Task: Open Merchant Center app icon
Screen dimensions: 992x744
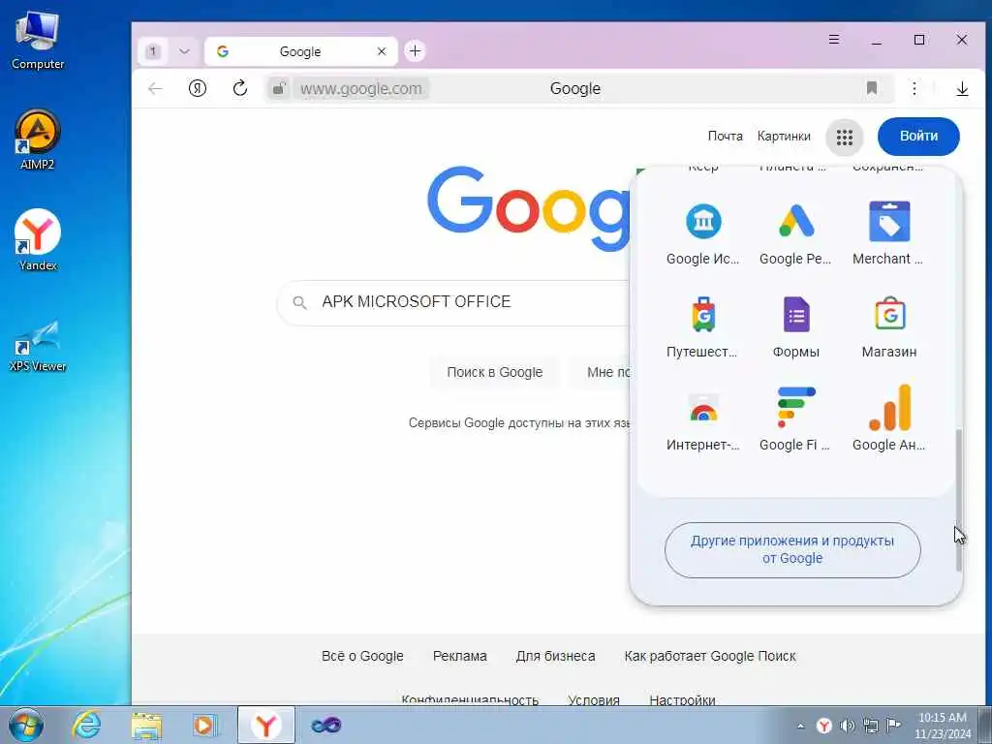Action: pyautogui.click(x=889, y=222)
